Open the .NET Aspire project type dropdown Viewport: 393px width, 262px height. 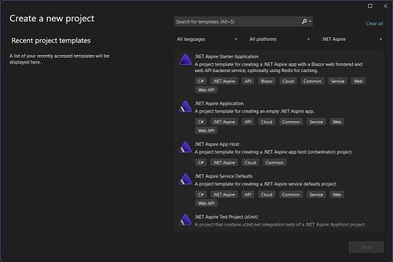click(x=351, y=39)
